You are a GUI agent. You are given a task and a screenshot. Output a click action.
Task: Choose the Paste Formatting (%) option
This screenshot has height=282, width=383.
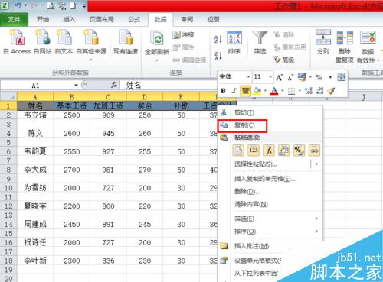[x=299, y=151]
